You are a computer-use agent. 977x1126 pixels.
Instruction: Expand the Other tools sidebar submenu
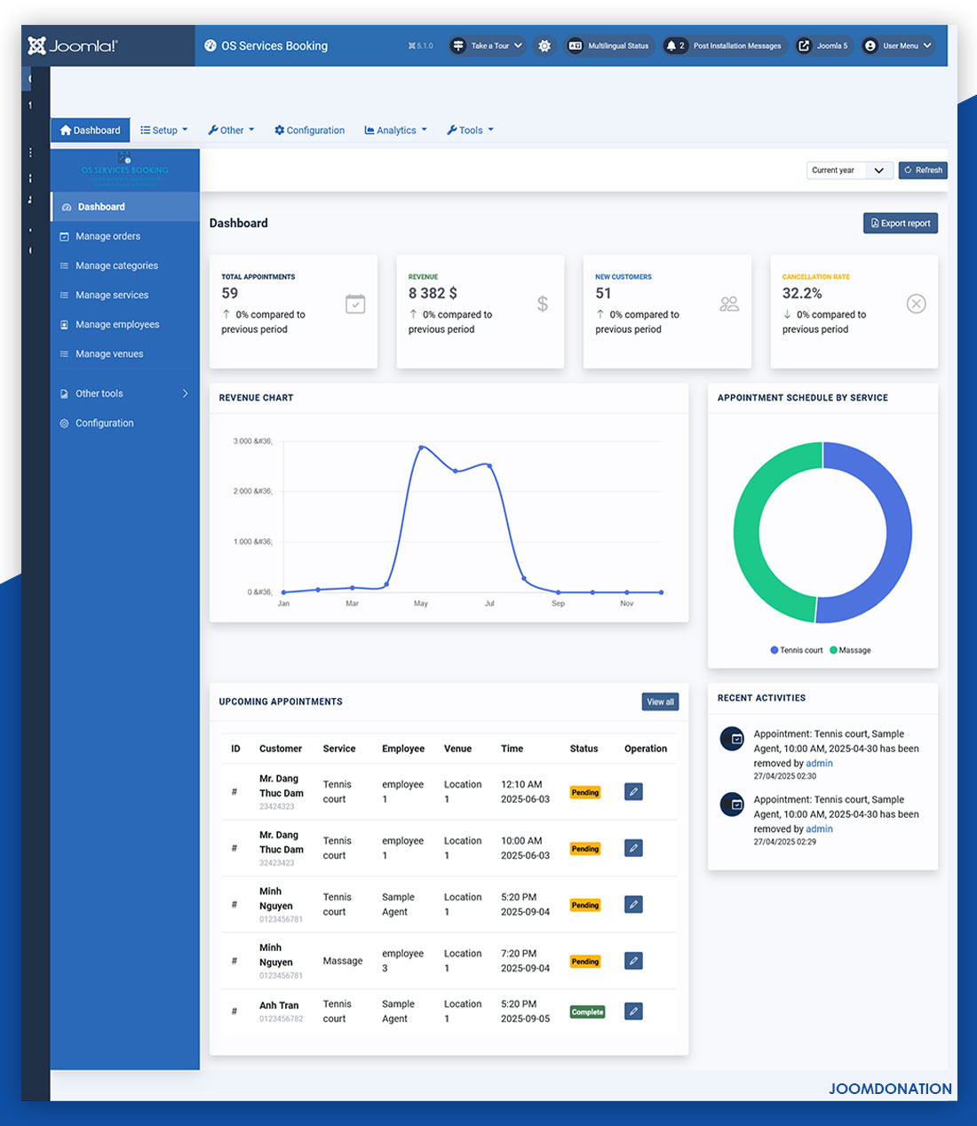[x=124, y=393]
